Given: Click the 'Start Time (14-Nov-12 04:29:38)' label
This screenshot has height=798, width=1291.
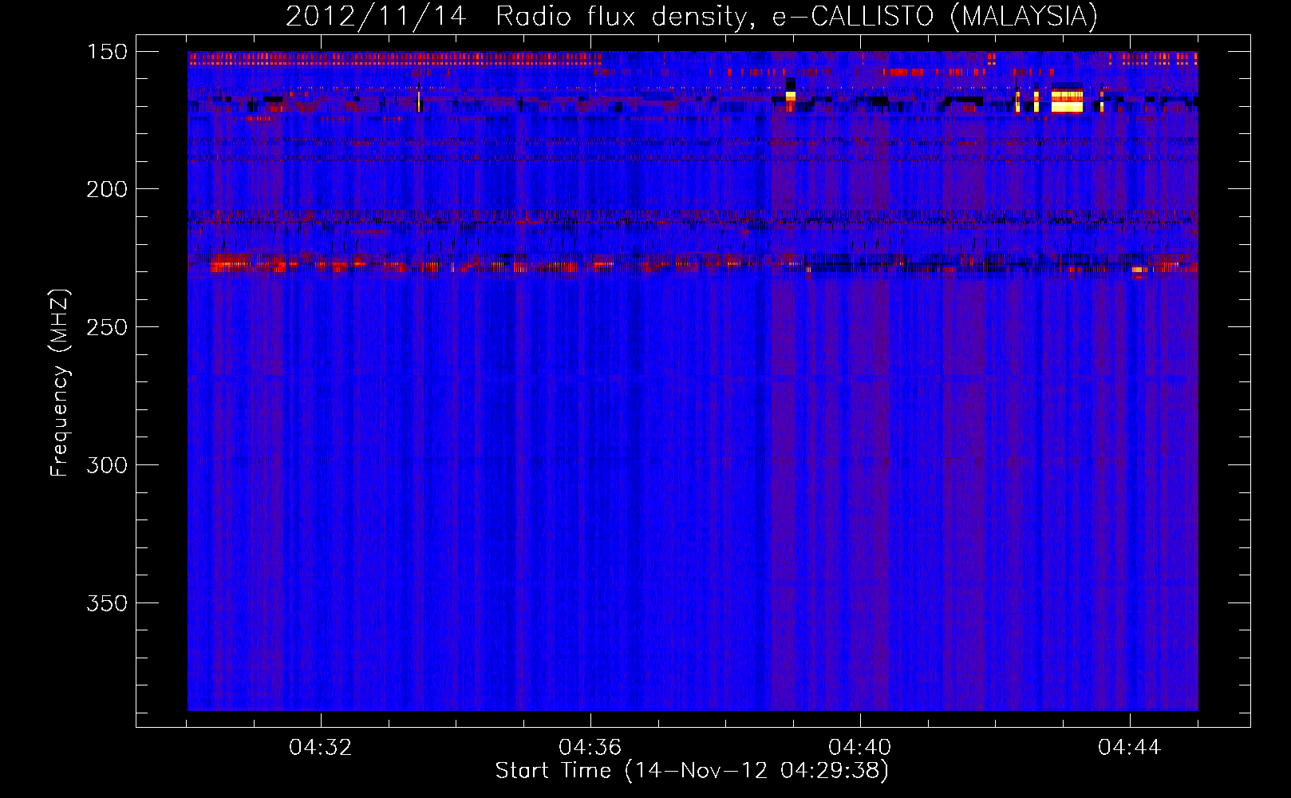Looking at the screenshot, I should tap(692, 771).
